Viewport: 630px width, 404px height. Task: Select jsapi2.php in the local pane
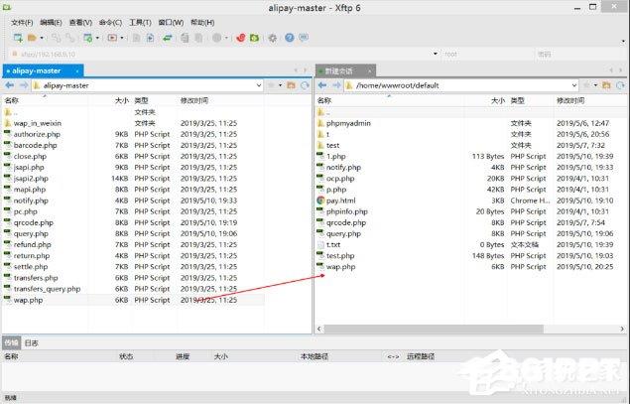(x=31, y=179)
